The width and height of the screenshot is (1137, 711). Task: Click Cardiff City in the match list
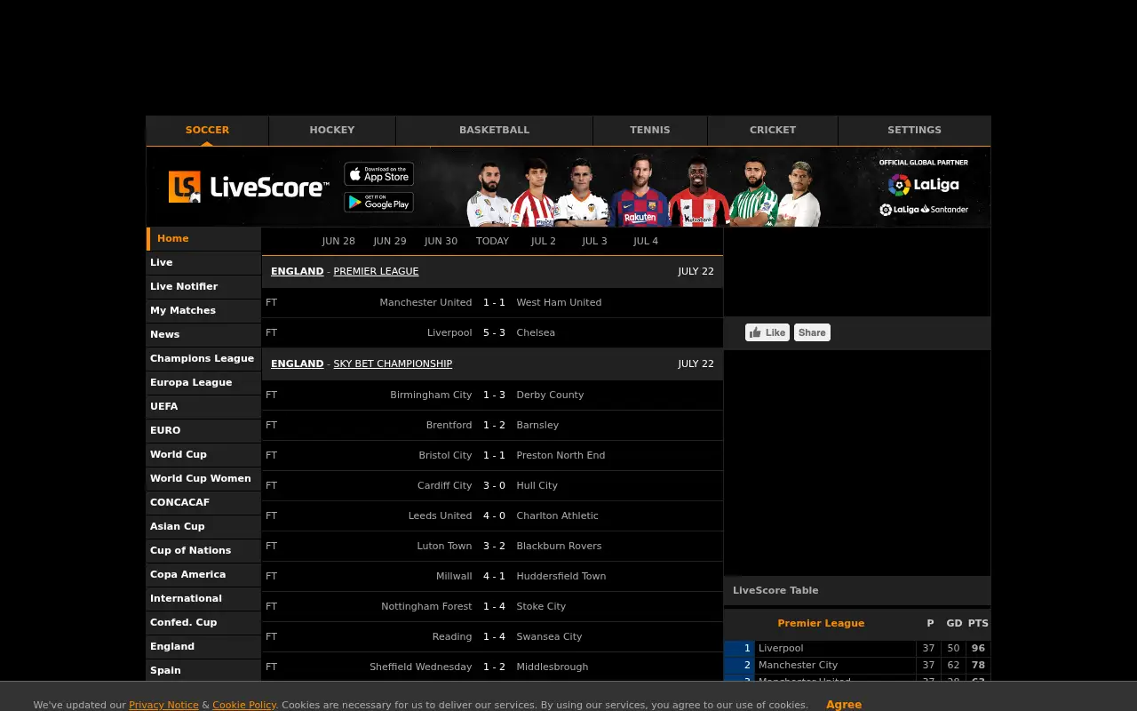pos(444,485)
